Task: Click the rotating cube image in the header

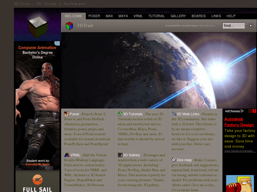Action: pyautogui.click(x=37, y=27)
